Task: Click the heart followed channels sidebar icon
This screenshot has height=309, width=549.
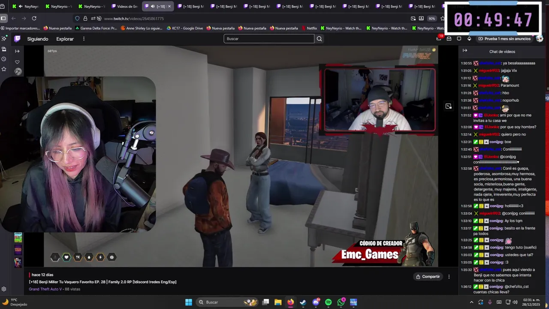Action: pos(17,62)
